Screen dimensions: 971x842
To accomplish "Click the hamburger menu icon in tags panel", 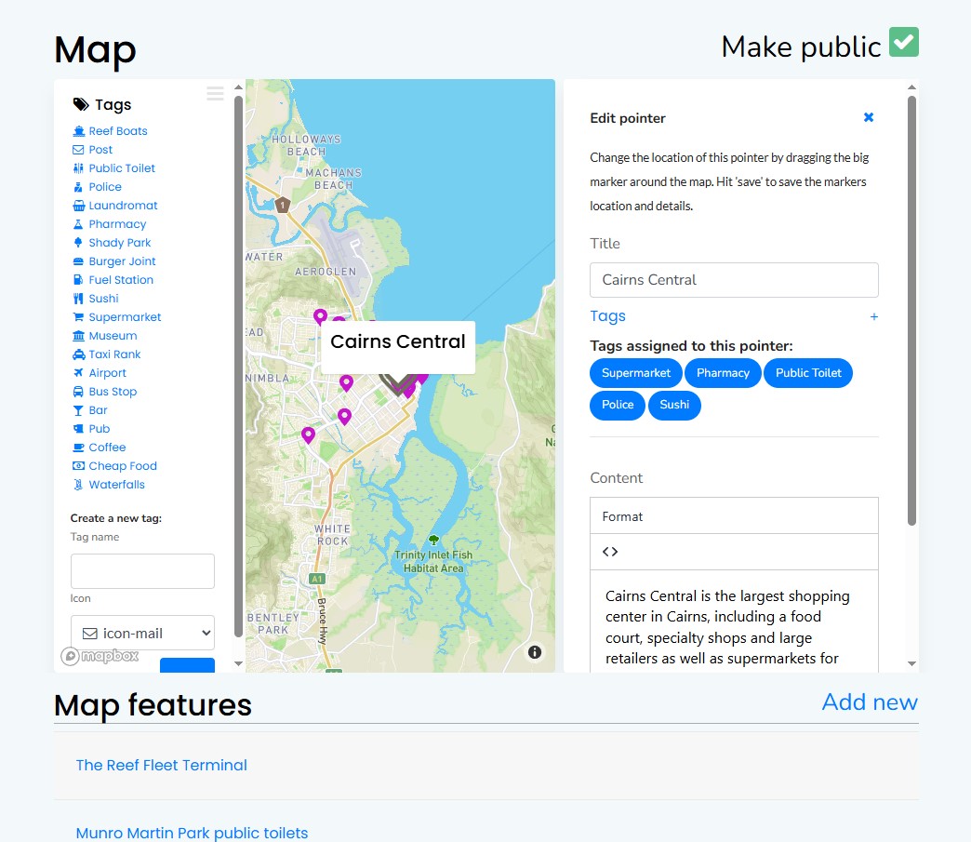I will point(215,93).
